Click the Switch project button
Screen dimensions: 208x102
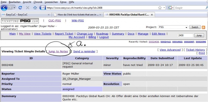(x=195, y=27)
